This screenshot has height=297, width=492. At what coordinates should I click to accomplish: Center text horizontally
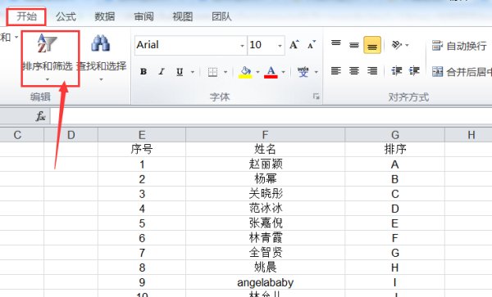354,71
